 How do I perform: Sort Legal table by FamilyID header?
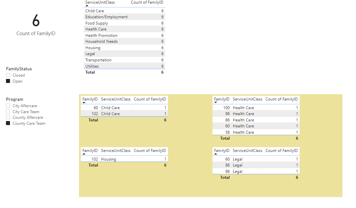click(x=222, y=151)
